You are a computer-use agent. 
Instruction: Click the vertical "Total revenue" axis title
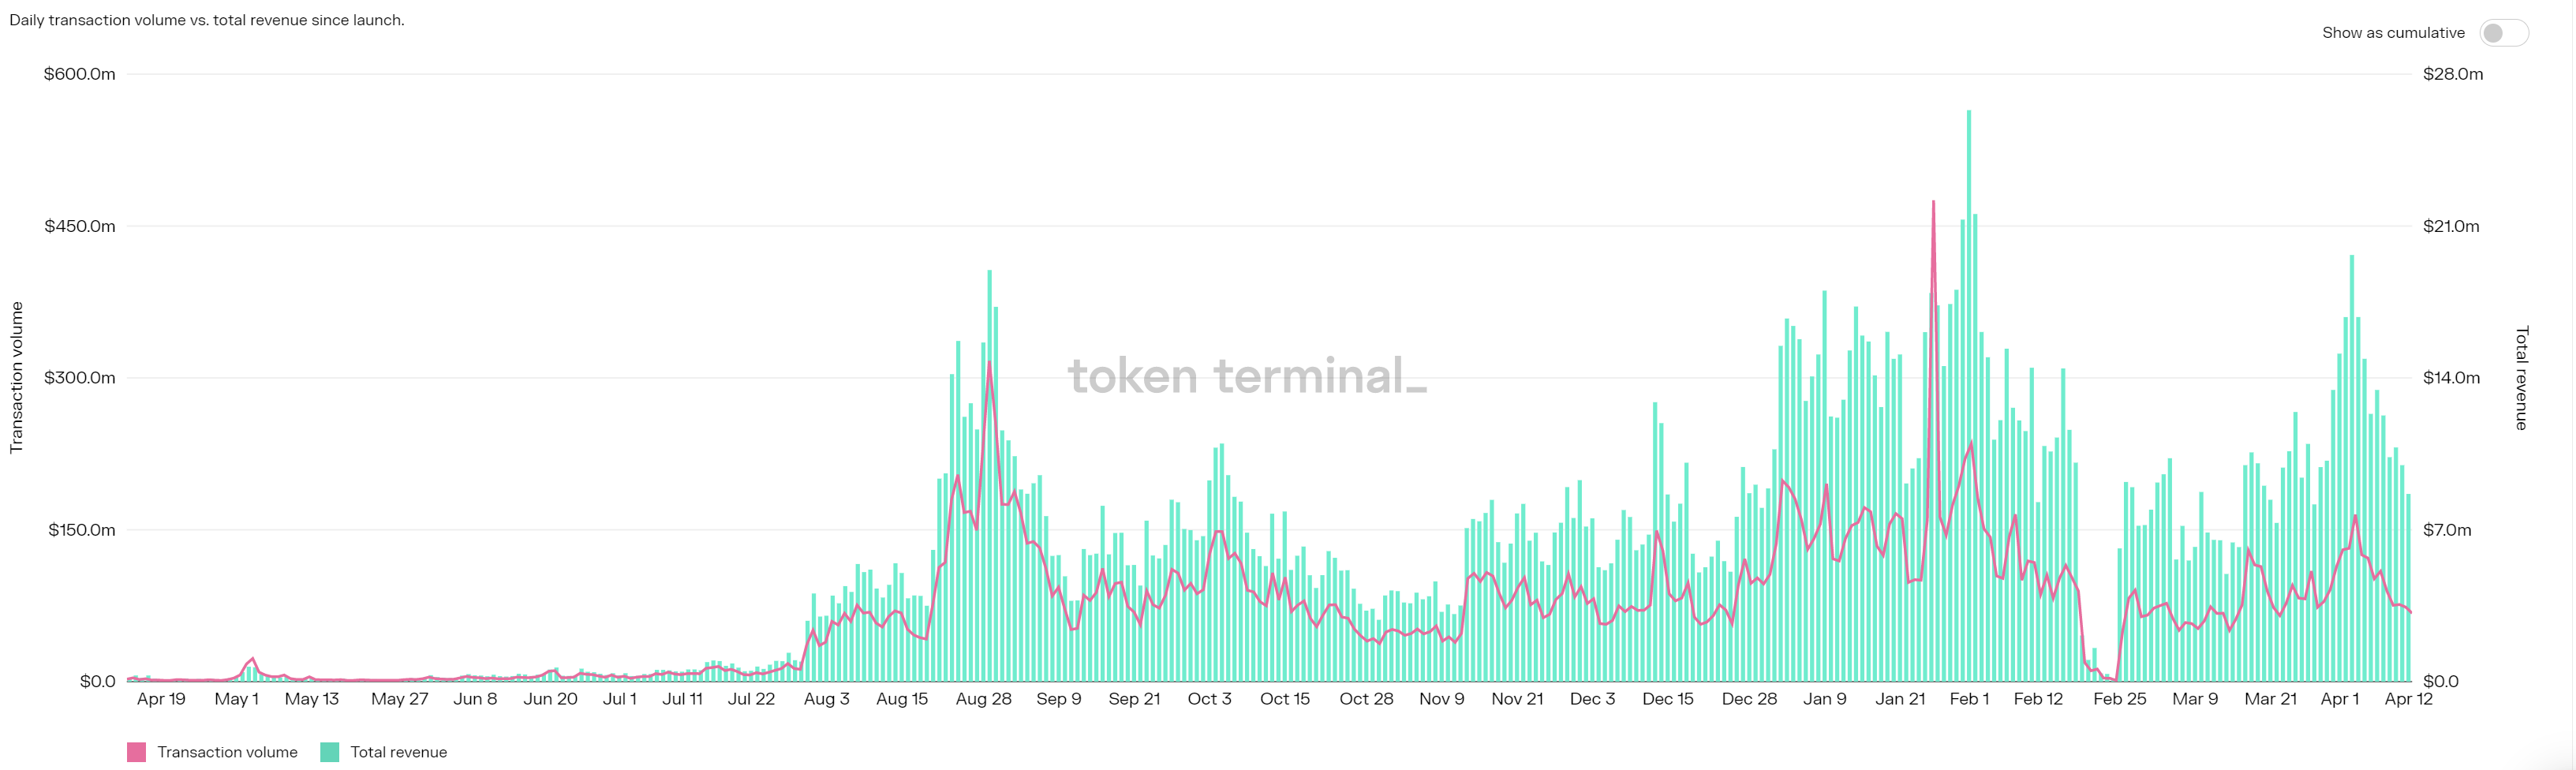pos(2521,378)
